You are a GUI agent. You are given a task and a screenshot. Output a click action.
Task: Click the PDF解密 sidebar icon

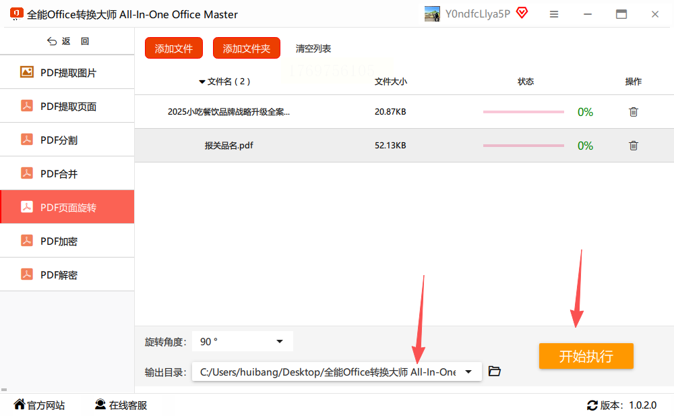pos(27,274)
